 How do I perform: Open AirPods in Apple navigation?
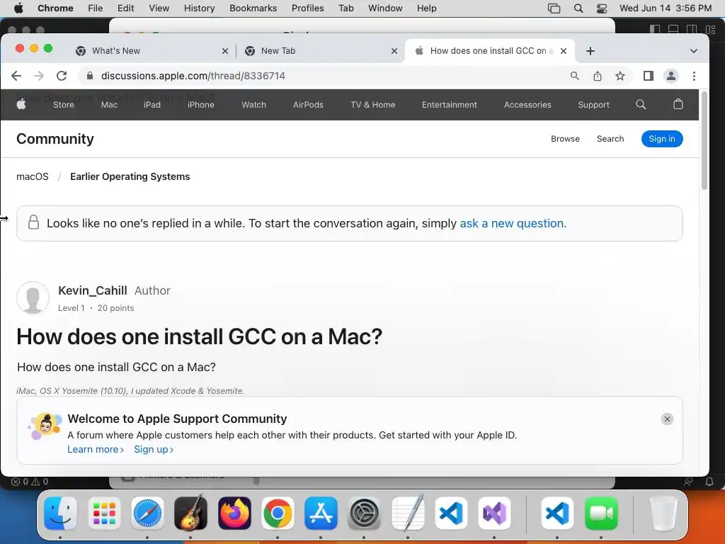pos(308,105)
